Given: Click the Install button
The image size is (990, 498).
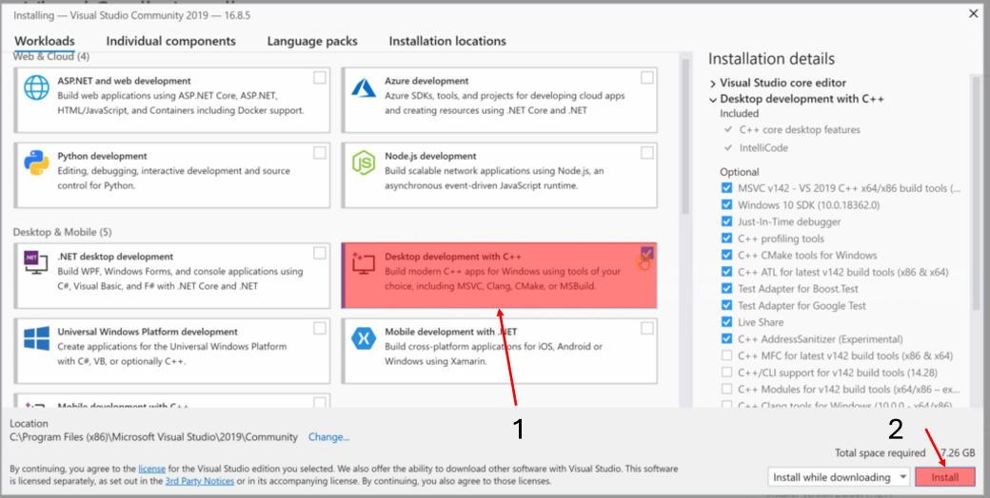Looking at the screenshot, I should pos(945,477).
